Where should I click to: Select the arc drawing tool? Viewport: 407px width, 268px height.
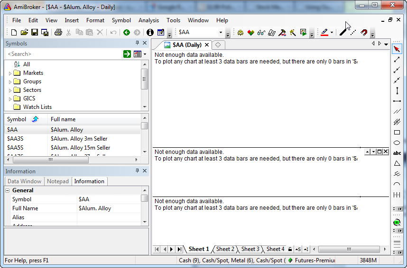click(x=397, y=184)
